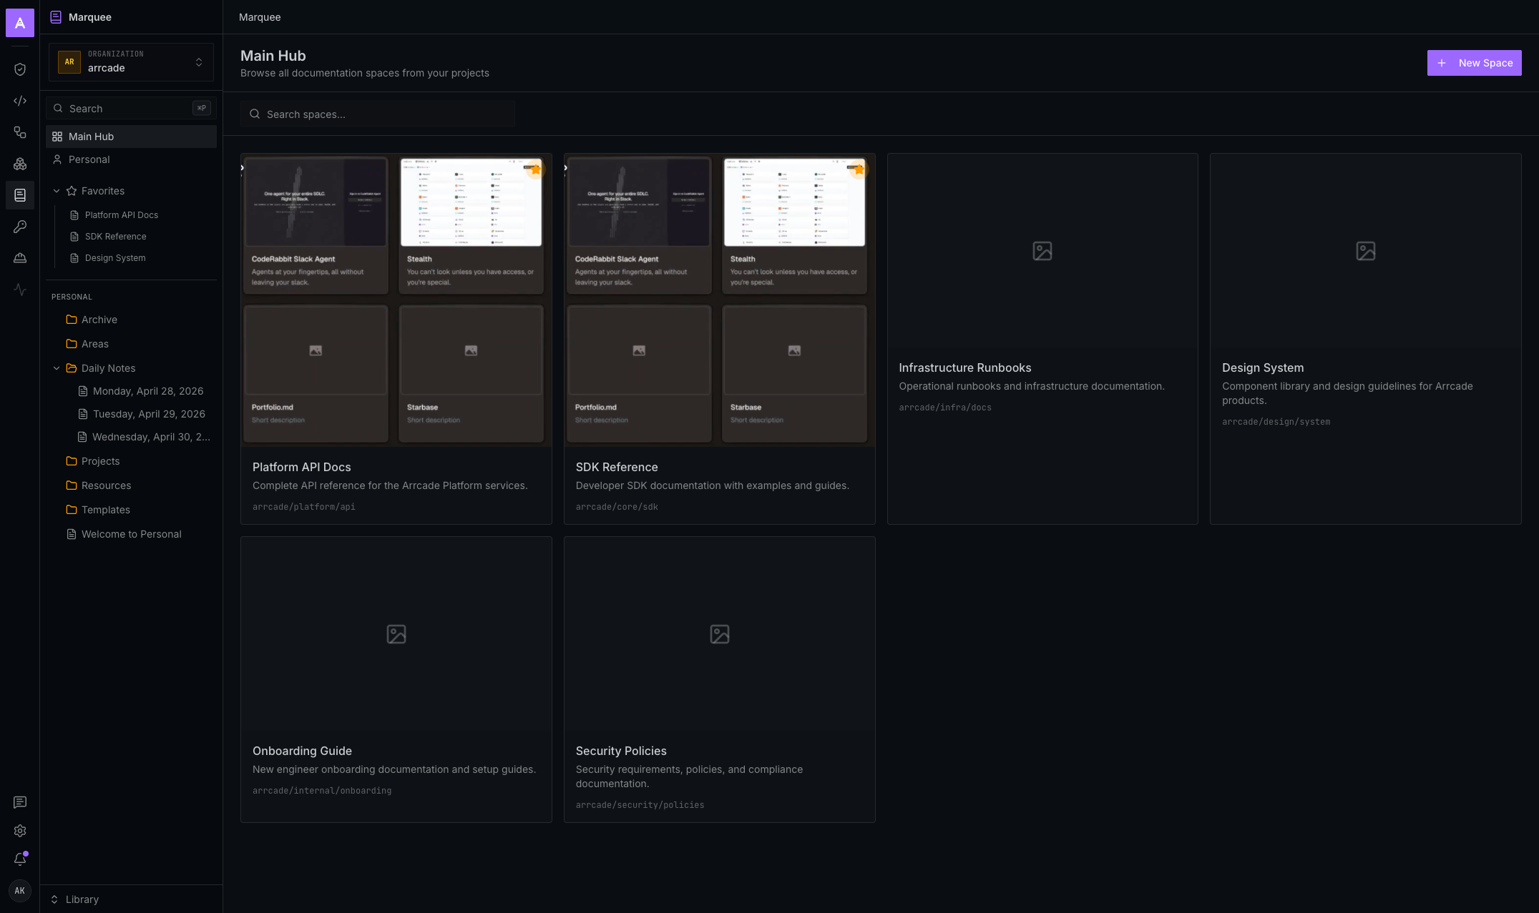This screenshot has width=1539, height=913.
Task: Open the key icon in left rail
Action: tap(20, 227)
